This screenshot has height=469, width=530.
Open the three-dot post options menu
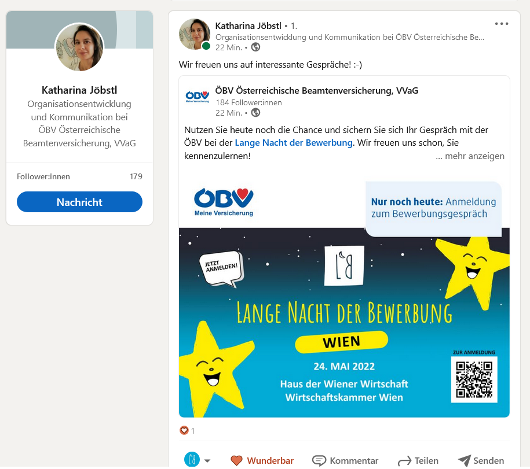501,24
